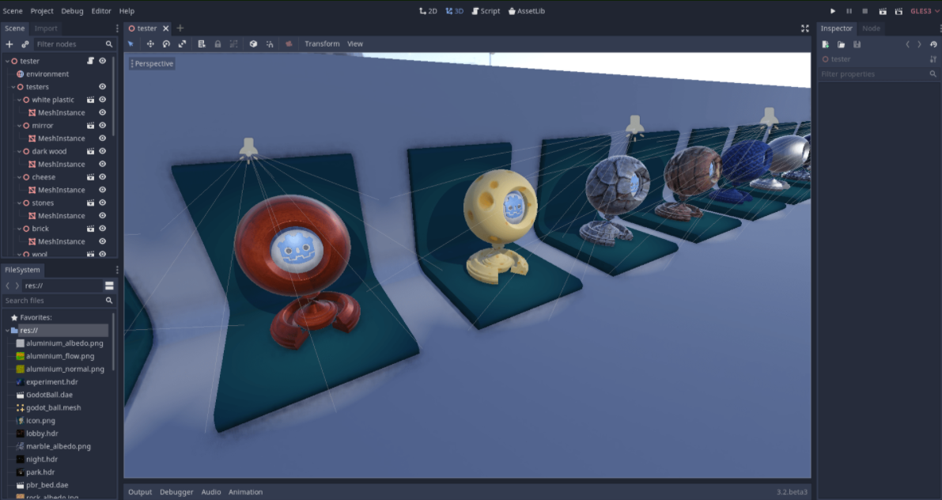Hide the brick node
This screenshot has width=942, height=500.
click(103, 229)
